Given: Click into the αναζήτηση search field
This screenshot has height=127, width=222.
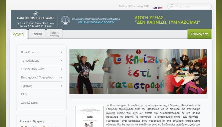Looking at the screenshot, I should 190,6.
